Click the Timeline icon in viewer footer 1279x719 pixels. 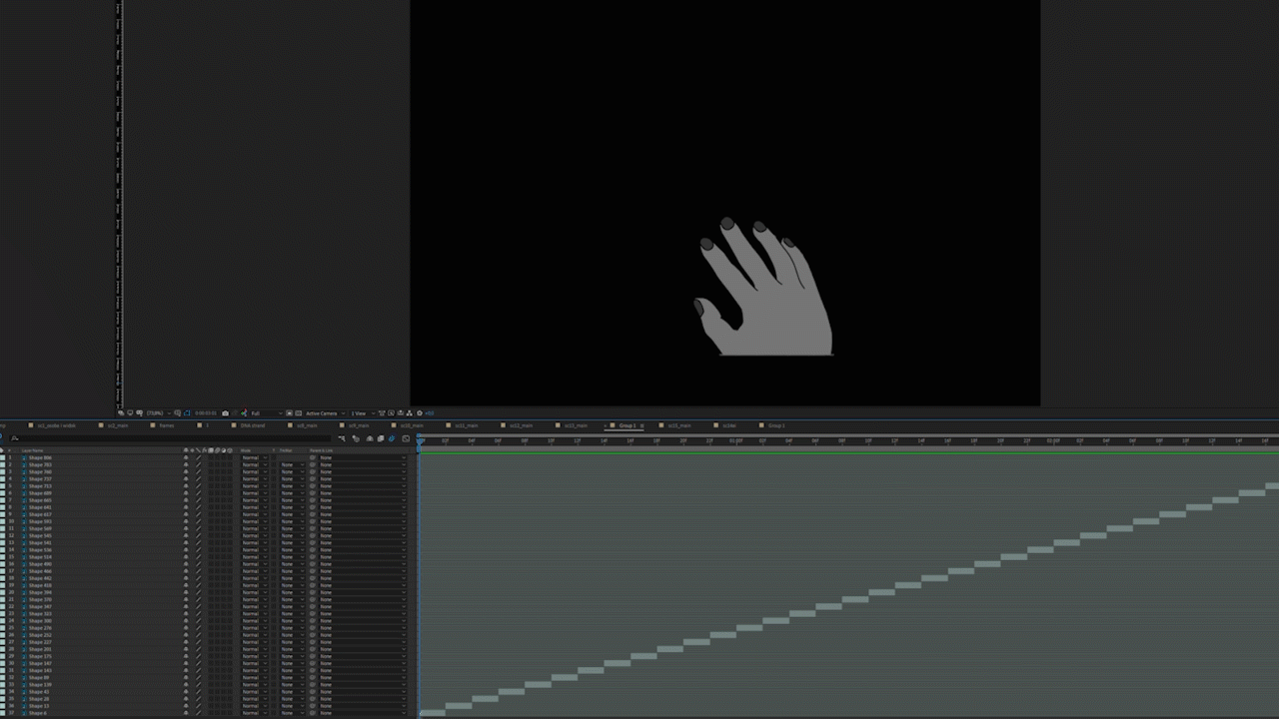401,413
